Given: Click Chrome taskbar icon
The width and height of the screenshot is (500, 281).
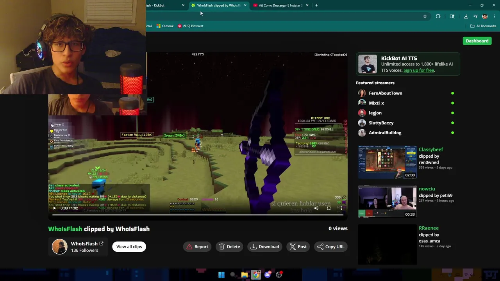Looking at the screenshot, I should 256,275.
